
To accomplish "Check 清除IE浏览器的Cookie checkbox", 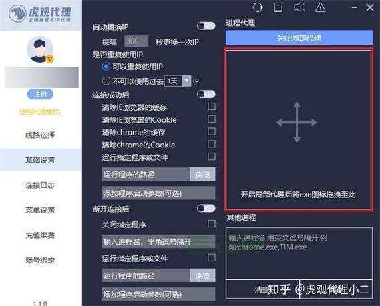I will pyautogui.click(x=212, y=119).
